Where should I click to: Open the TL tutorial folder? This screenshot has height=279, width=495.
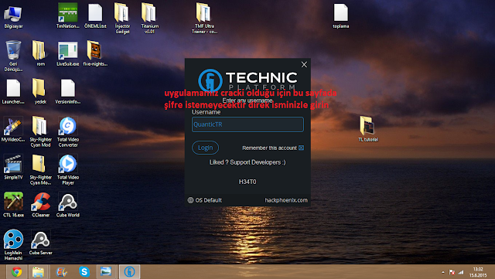click(368, 129)
